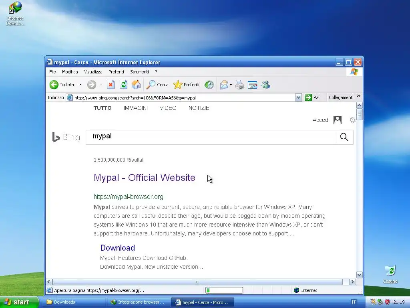The image size is (410, 308).
Task: Expand the address bar dropdown
Action: pos(298,98)
